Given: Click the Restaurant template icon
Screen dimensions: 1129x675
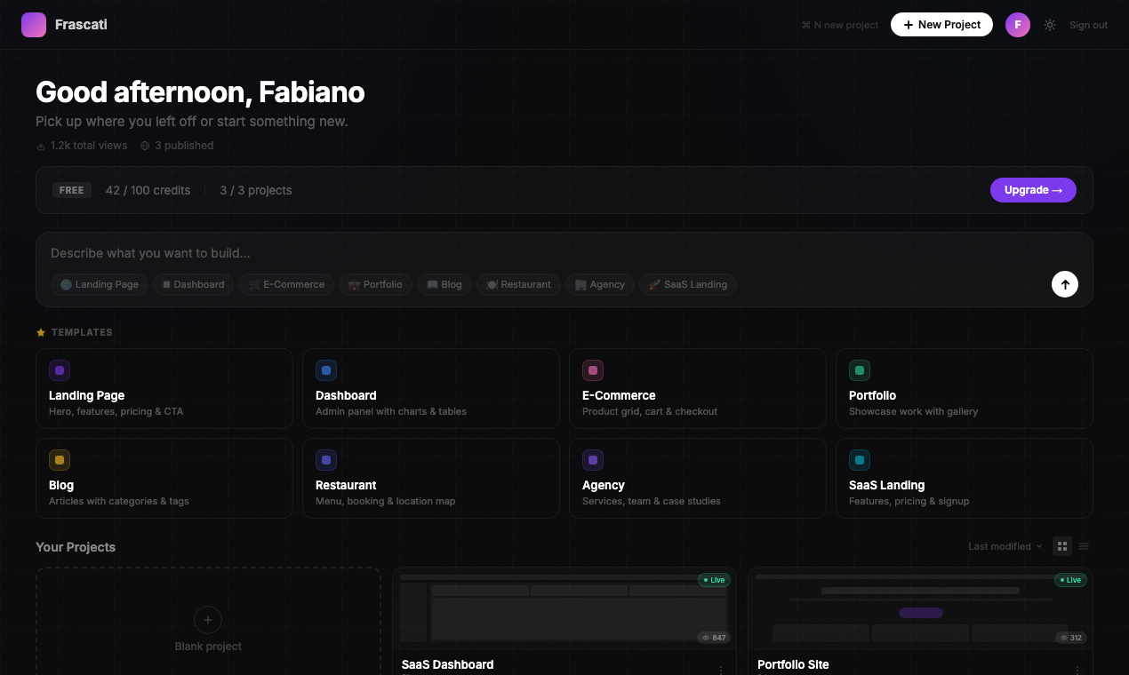Looking at the screenshot, I should coord(326,460).
